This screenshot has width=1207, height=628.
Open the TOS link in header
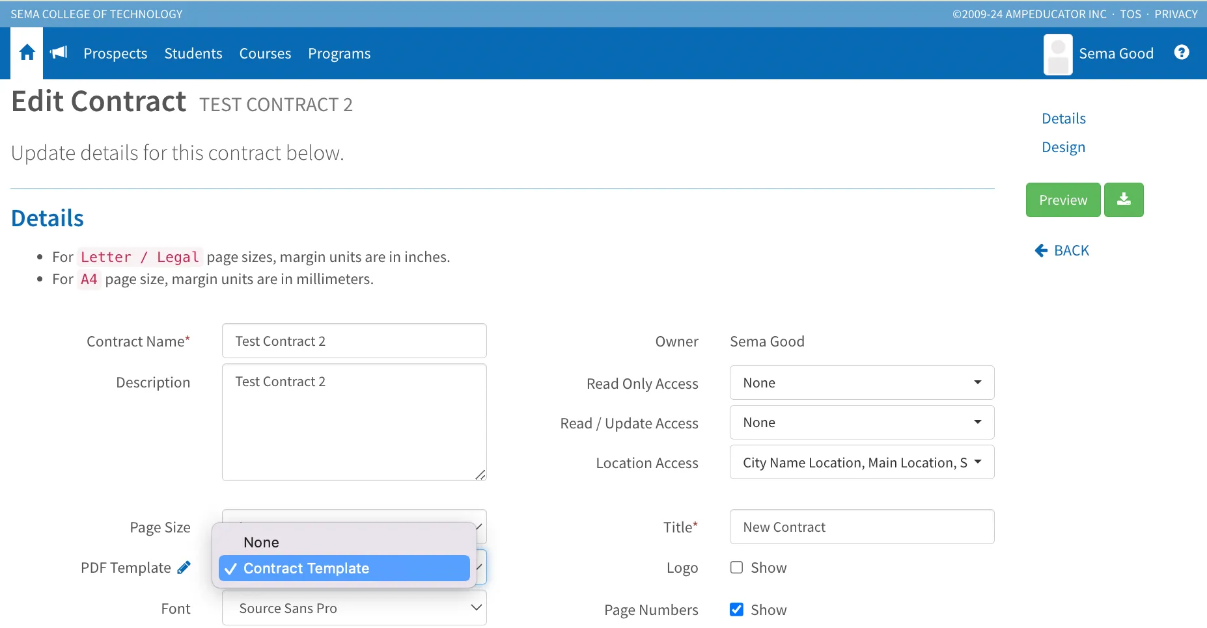point(1130,14)
